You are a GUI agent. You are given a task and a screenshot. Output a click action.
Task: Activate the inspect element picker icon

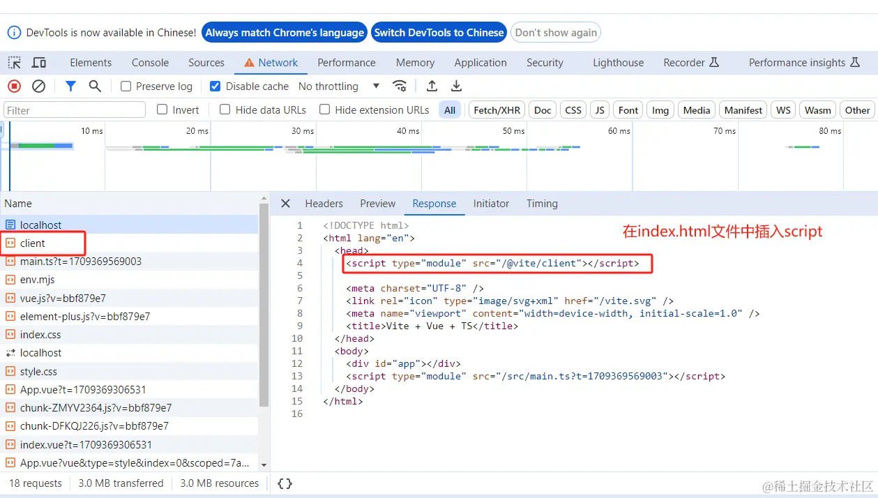pyautogui.click(x=15, y=63)
